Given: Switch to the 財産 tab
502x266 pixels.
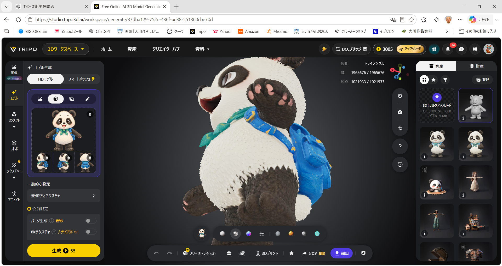Looking at the screenshot, I should 476,66.
